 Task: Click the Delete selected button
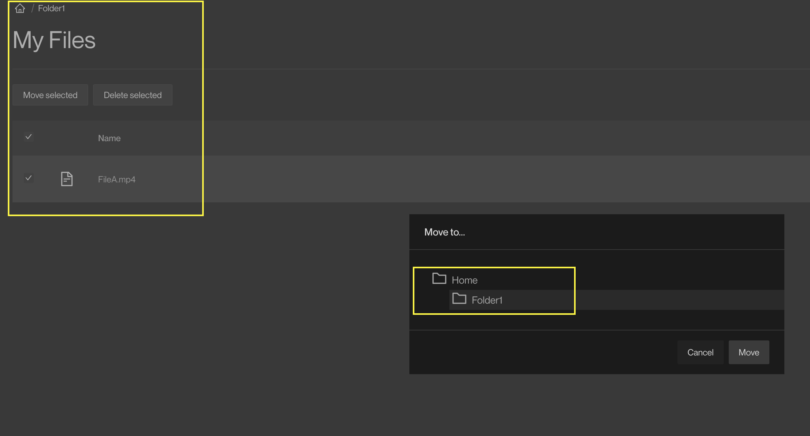133,95
